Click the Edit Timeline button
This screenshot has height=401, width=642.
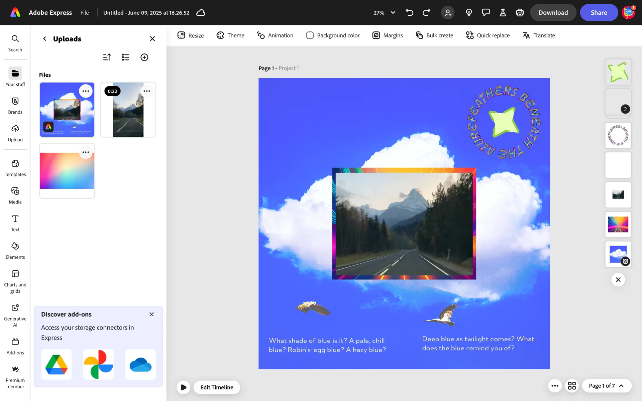coord(217,387)
